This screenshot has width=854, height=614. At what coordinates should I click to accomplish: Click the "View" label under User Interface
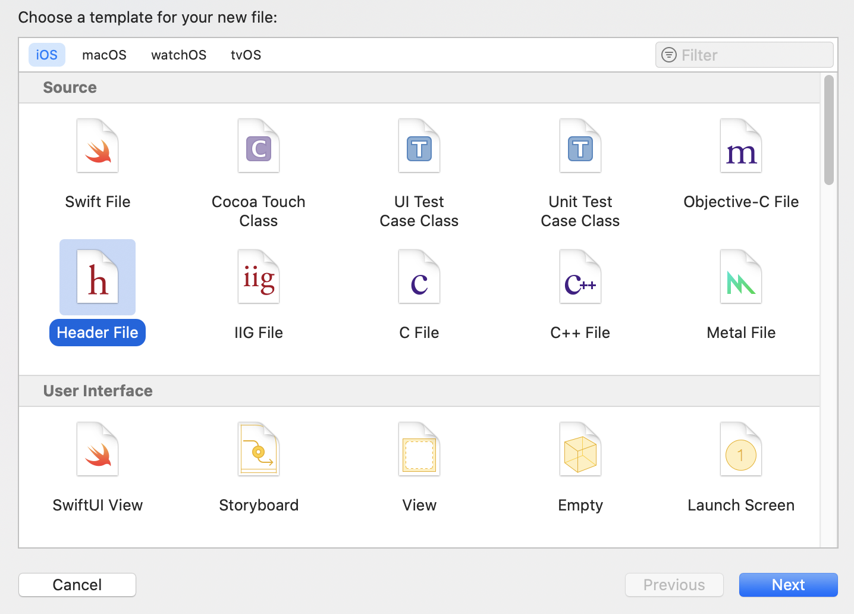(419, 505)
